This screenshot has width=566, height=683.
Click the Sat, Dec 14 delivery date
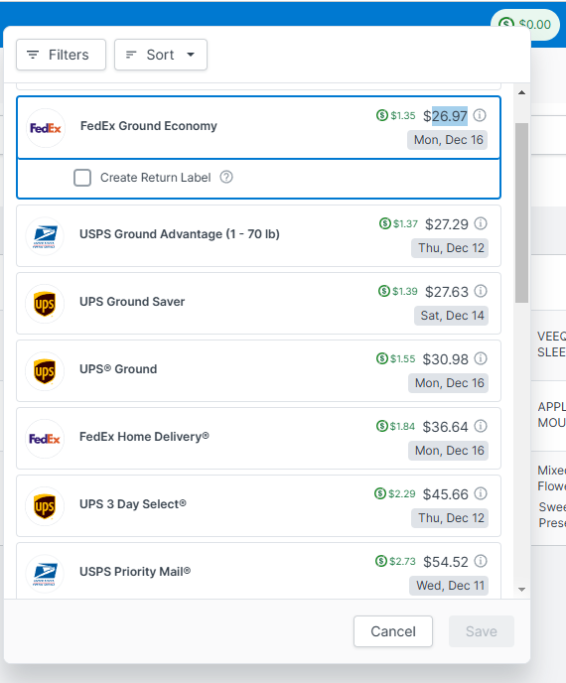tap(452, 316)
